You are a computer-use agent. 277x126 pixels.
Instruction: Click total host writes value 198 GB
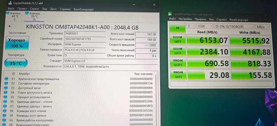point(147,40)
